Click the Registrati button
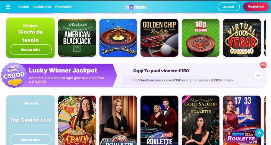The width and height of the screenshot is (271, 145). (256, 7)
